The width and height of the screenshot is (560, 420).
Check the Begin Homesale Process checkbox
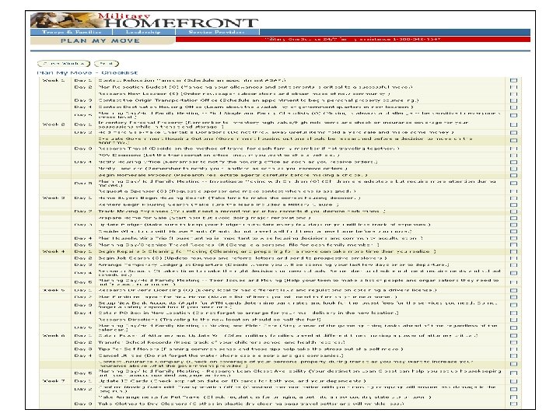(513, 175)
